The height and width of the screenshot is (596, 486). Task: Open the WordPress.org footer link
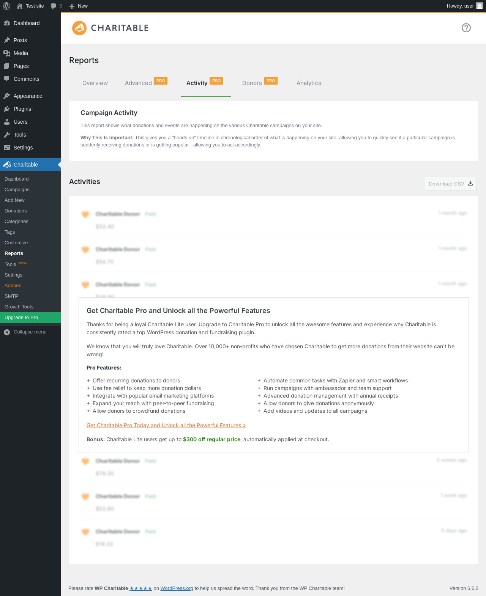tap(177, 588)
